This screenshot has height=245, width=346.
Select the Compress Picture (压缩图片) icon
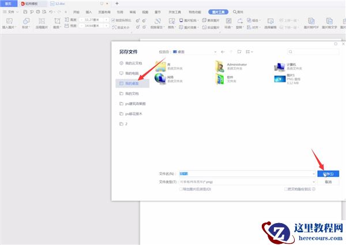(42, 21)
